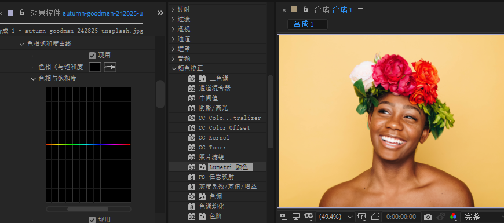Viewport: 504px width, 223px height.
Task: Uncheck the 现用 checkbox above hue curve
Action: click(92, 56)
